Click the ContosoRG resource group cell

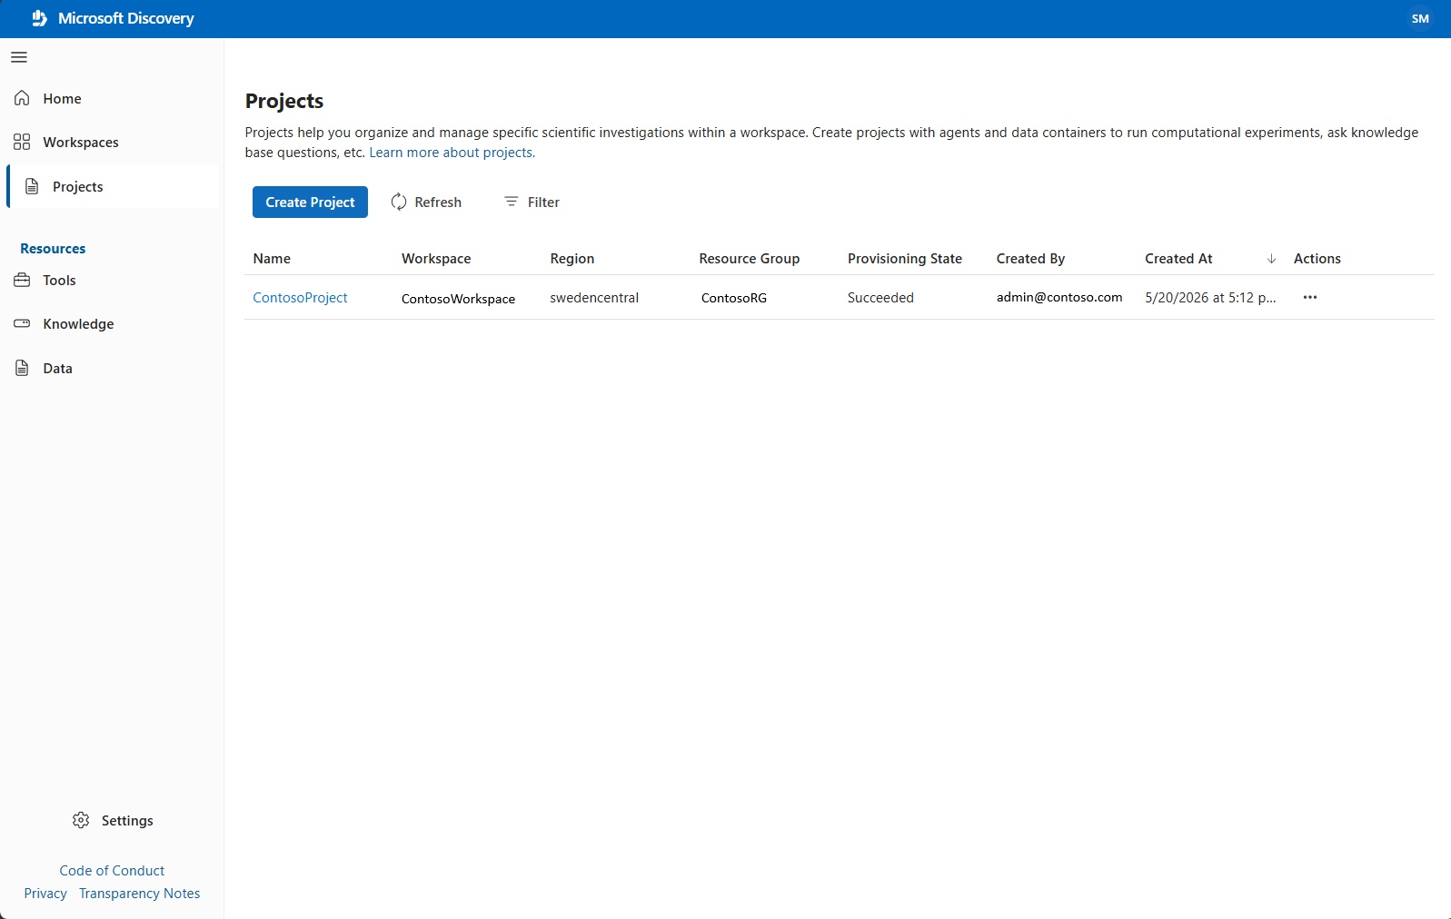pos(734,297)
